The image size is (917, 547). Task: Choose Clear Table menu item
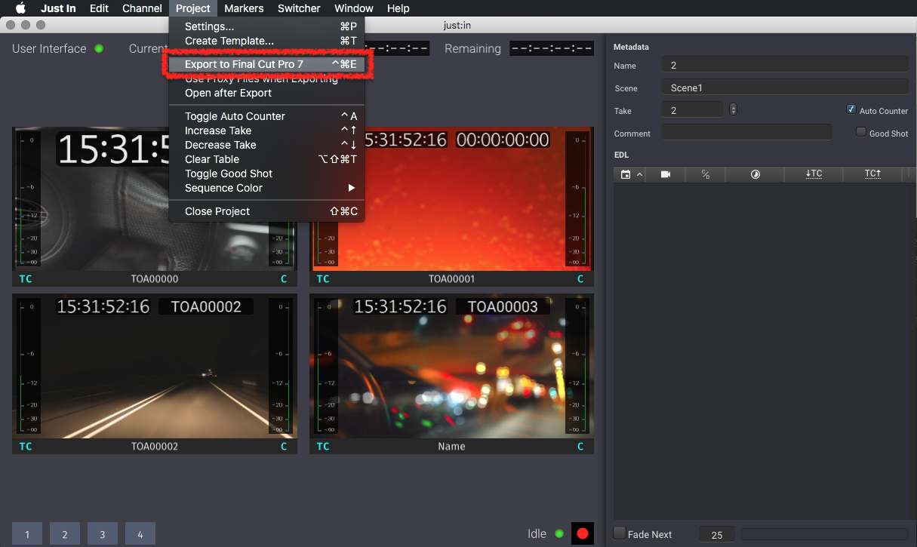(266, 159)
